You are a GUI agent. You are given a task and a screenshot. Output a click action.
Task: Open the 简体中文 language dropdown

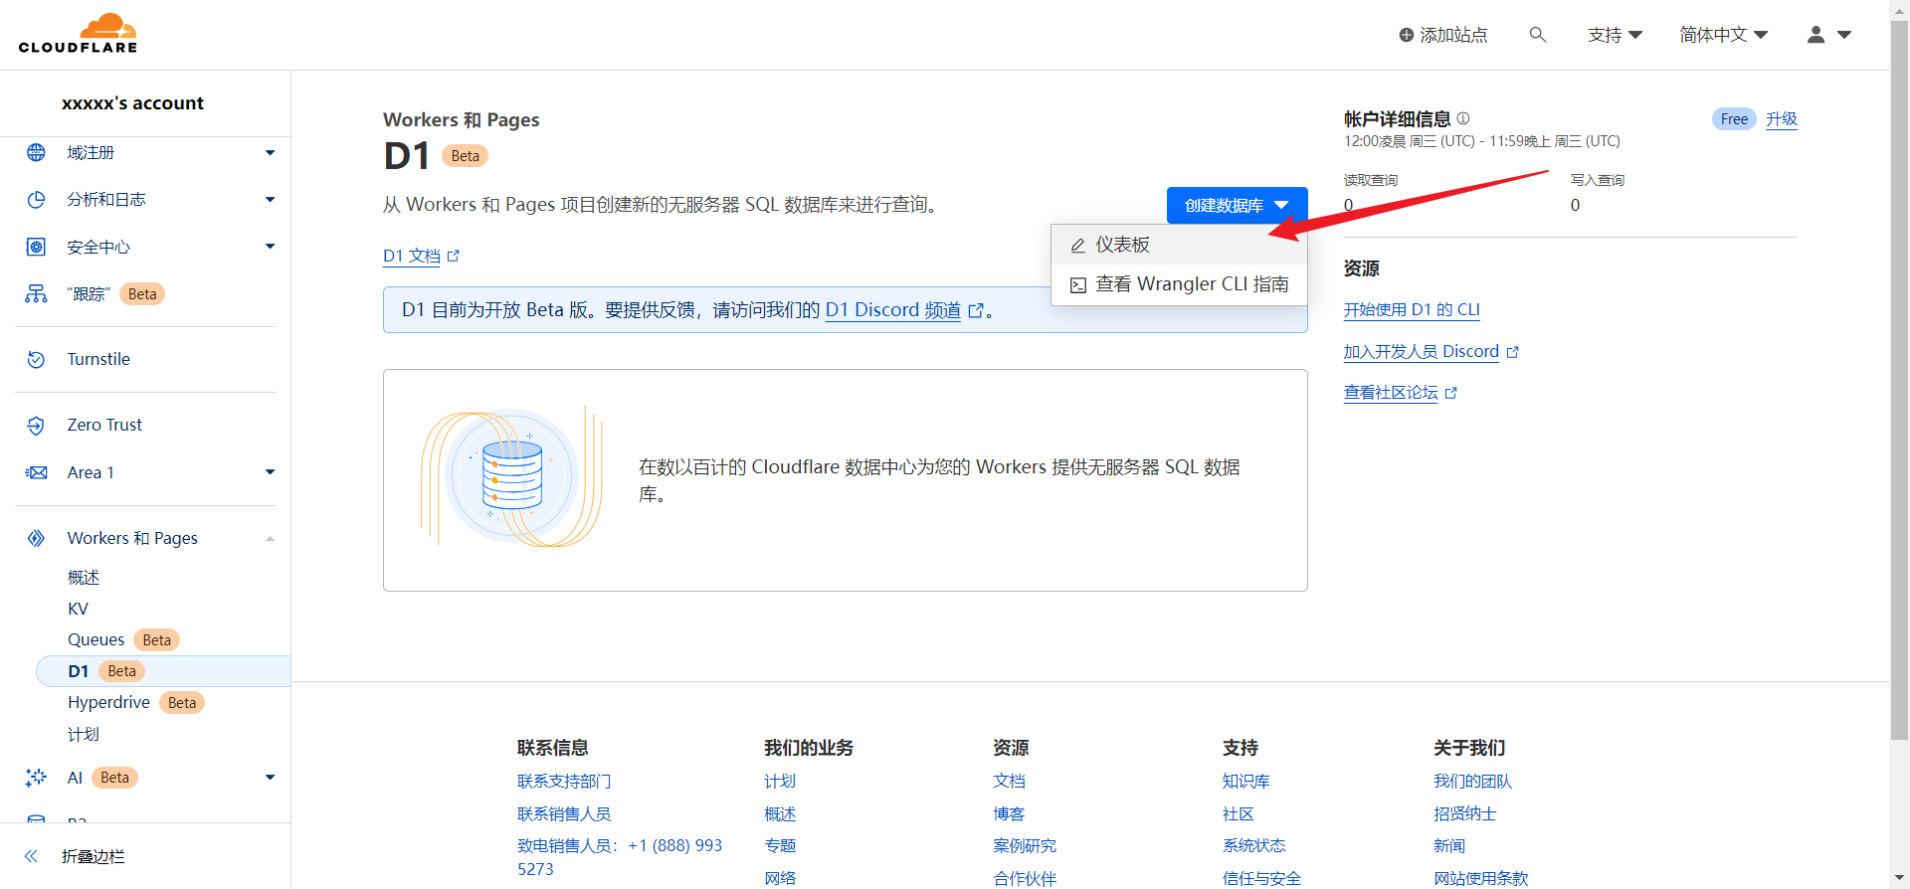point(1723,35)
